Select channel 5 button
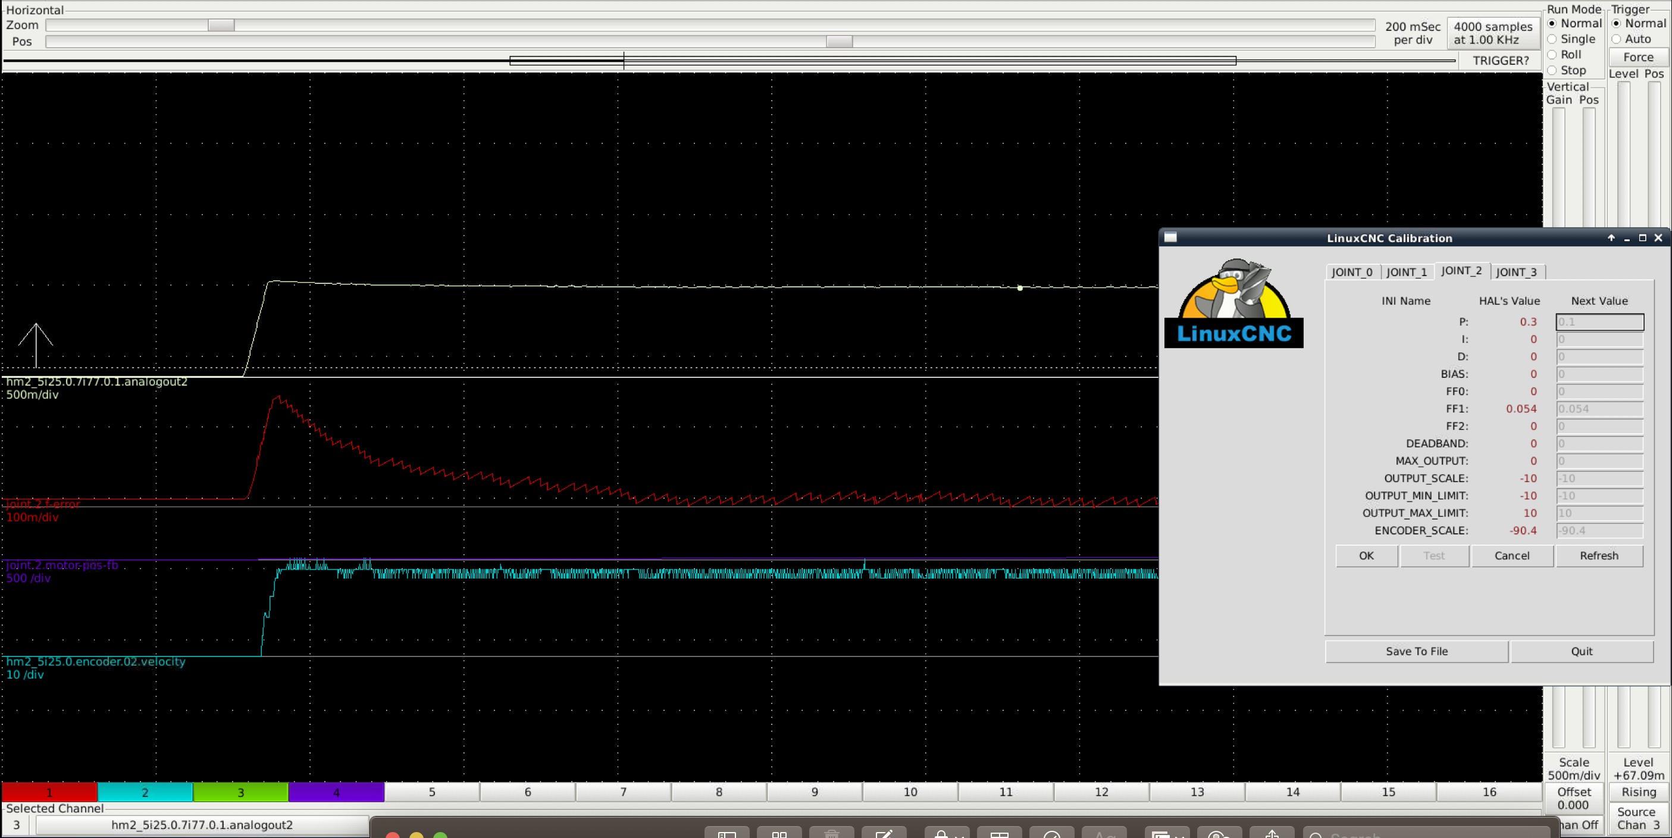The image size is (1672, 838). (x=431, y=792)
